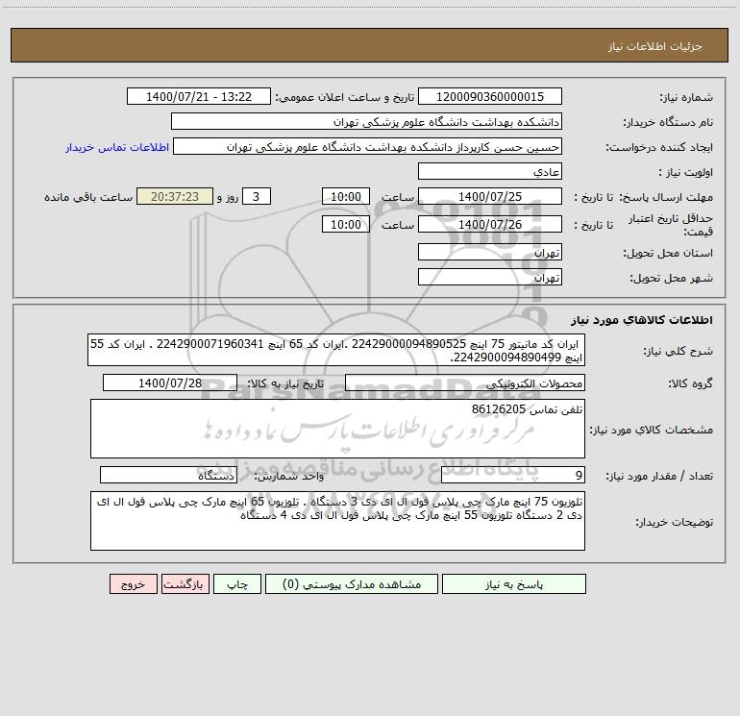Click the priority field showing عادی
The image size is (740, 716).
[x=490, y=171]
